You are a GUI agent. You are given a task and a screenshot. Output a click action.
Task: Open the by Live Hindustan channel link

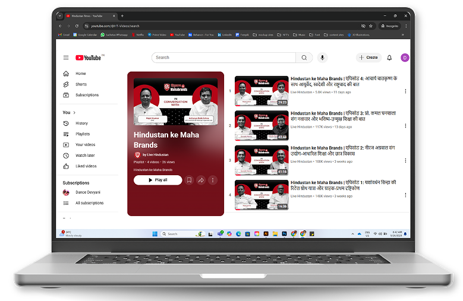tap(155, 155)
